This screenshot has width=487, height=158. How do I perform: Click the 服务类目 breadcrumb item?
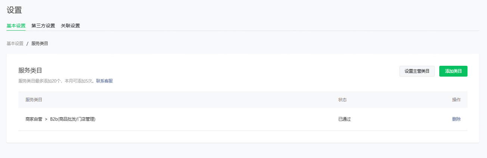40,43
